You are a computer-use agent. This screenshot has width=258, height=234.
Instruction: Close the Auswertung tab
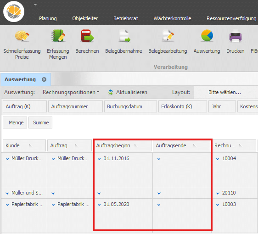click(x=44, y=79)
